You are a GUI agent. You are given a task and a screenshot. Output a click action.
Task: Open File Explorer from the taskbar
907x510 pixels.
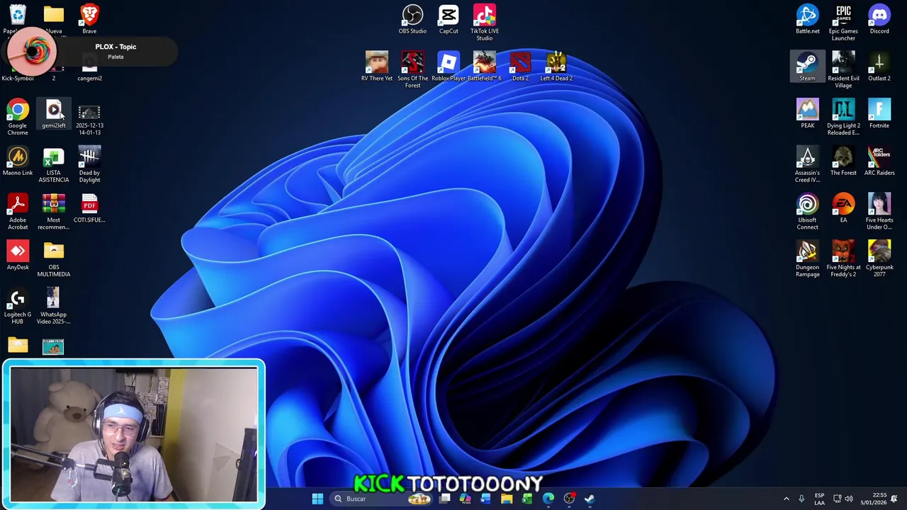pyautogui.click(x=507, y=499)
